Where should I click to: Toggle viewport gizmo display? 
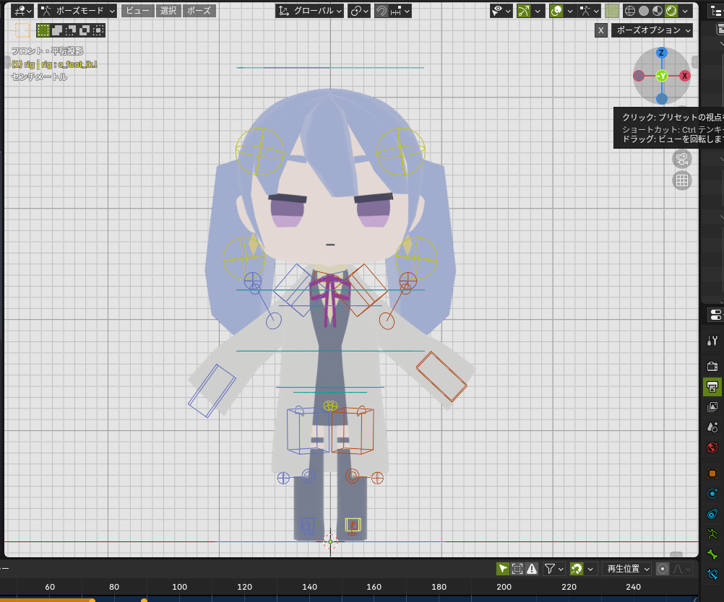coord(524,11)
